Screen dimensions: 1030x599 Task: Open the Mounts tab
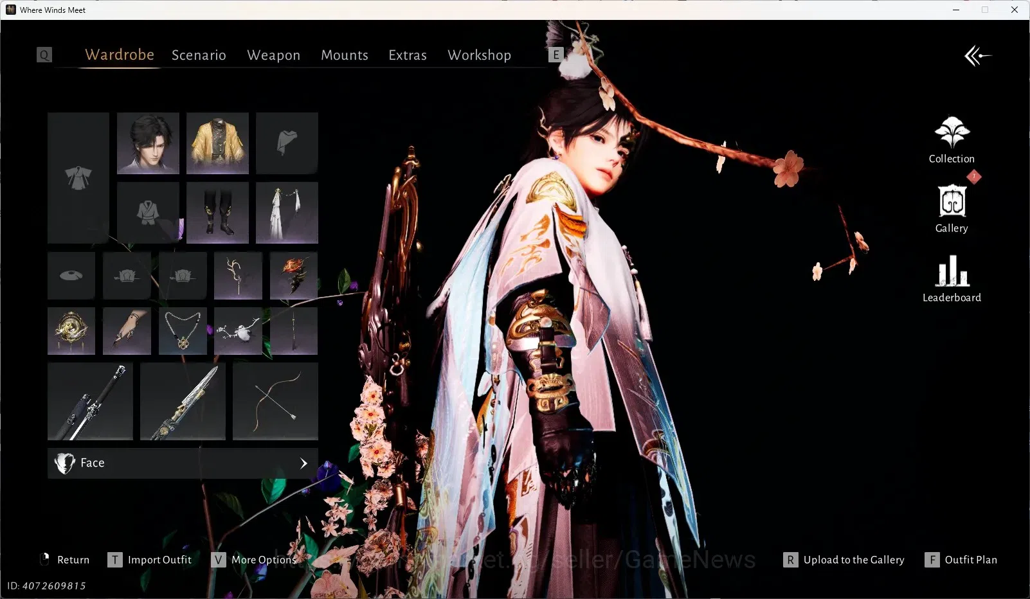click(x=345, y=55)
